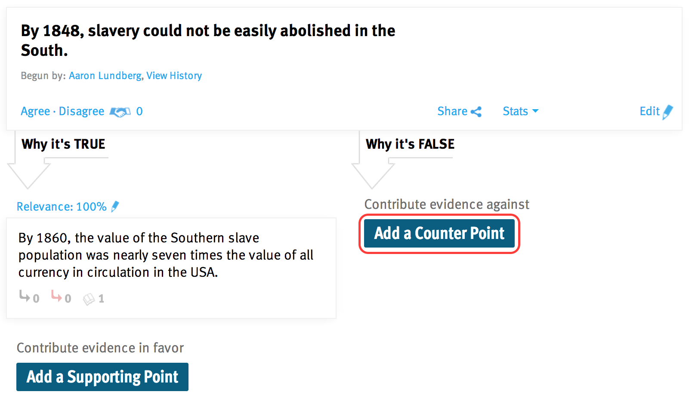Click the Disagree link

[81, 111]
